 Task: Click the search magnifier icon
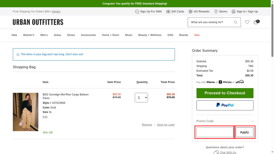click(x=235, y=22)
